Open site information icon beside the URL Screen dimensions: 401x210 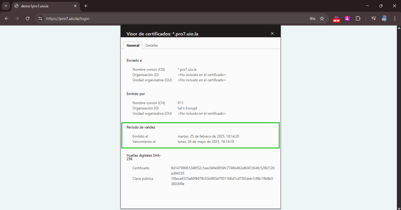(41, 18)
